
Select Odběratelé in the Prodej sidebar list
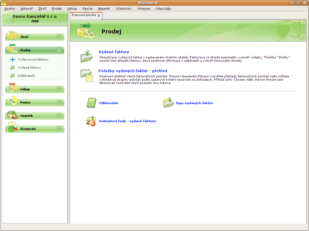26,76
